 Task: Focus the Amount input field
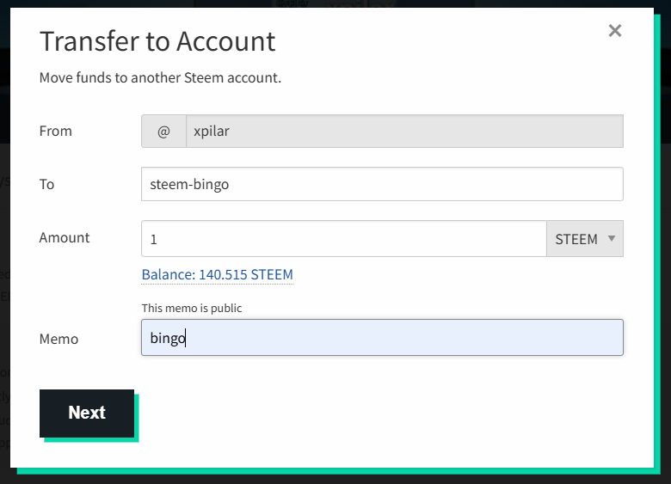tap(344, 239)
